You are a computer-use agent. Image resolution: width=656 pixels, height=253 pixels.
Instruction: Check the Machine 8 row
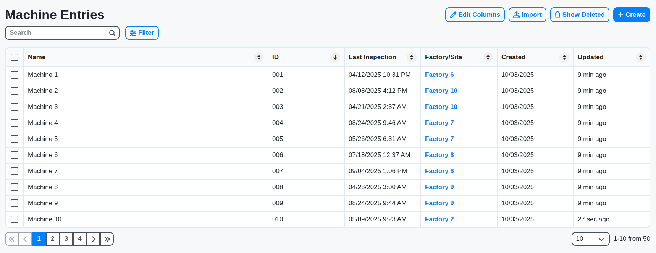click(x=15, y=187)
